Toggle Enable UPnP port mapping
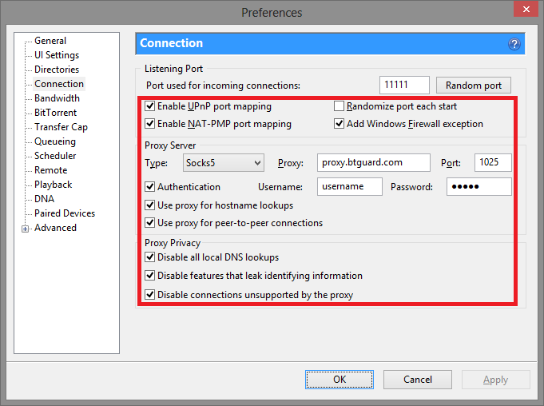This screenshot has height=406, width=544. (x=149, y=106)
